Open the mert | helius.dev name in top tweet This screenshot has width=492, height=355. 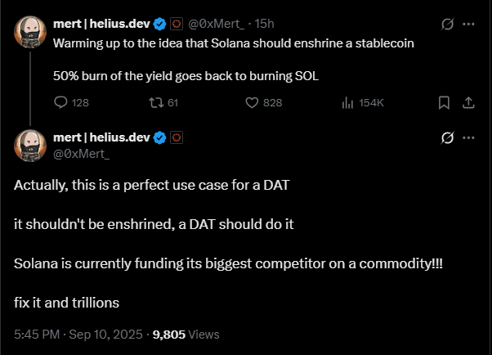101,25
